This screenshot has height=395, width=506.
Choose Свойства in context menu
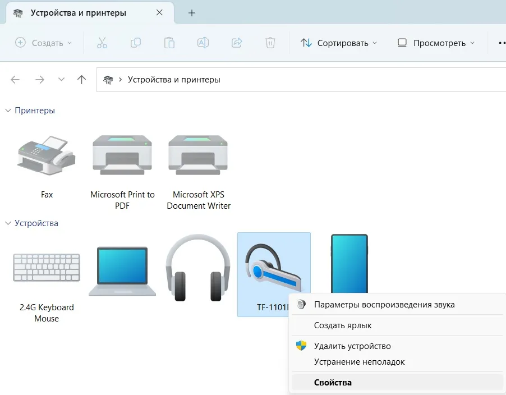[398, 383]
